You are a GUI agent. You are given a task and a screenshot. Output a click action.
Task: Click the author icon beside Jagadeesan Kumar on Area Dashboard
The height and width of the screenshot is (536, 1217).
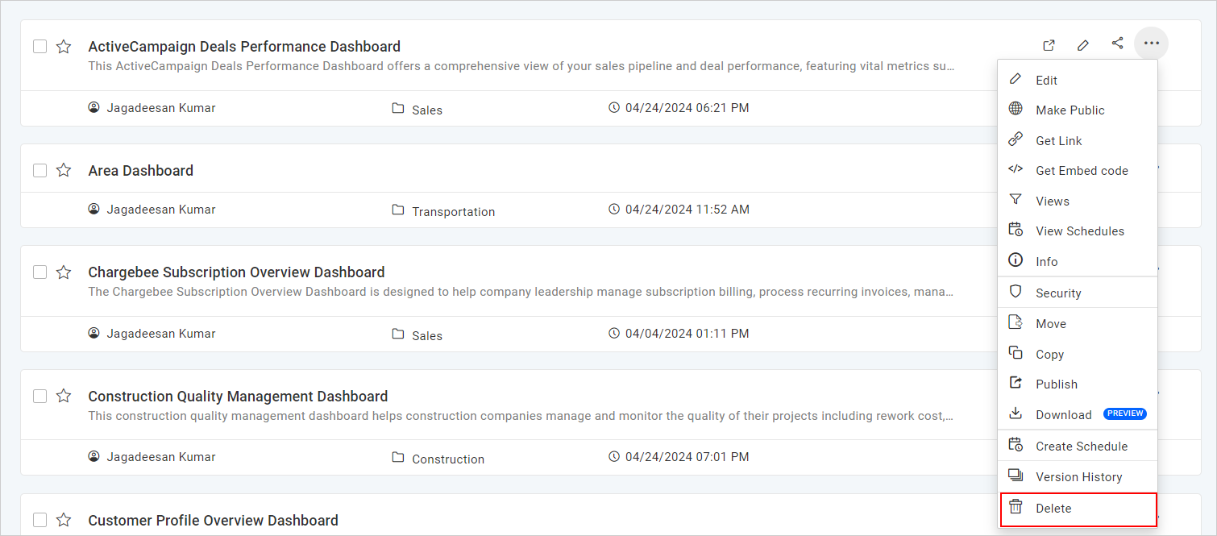(93, 208)
